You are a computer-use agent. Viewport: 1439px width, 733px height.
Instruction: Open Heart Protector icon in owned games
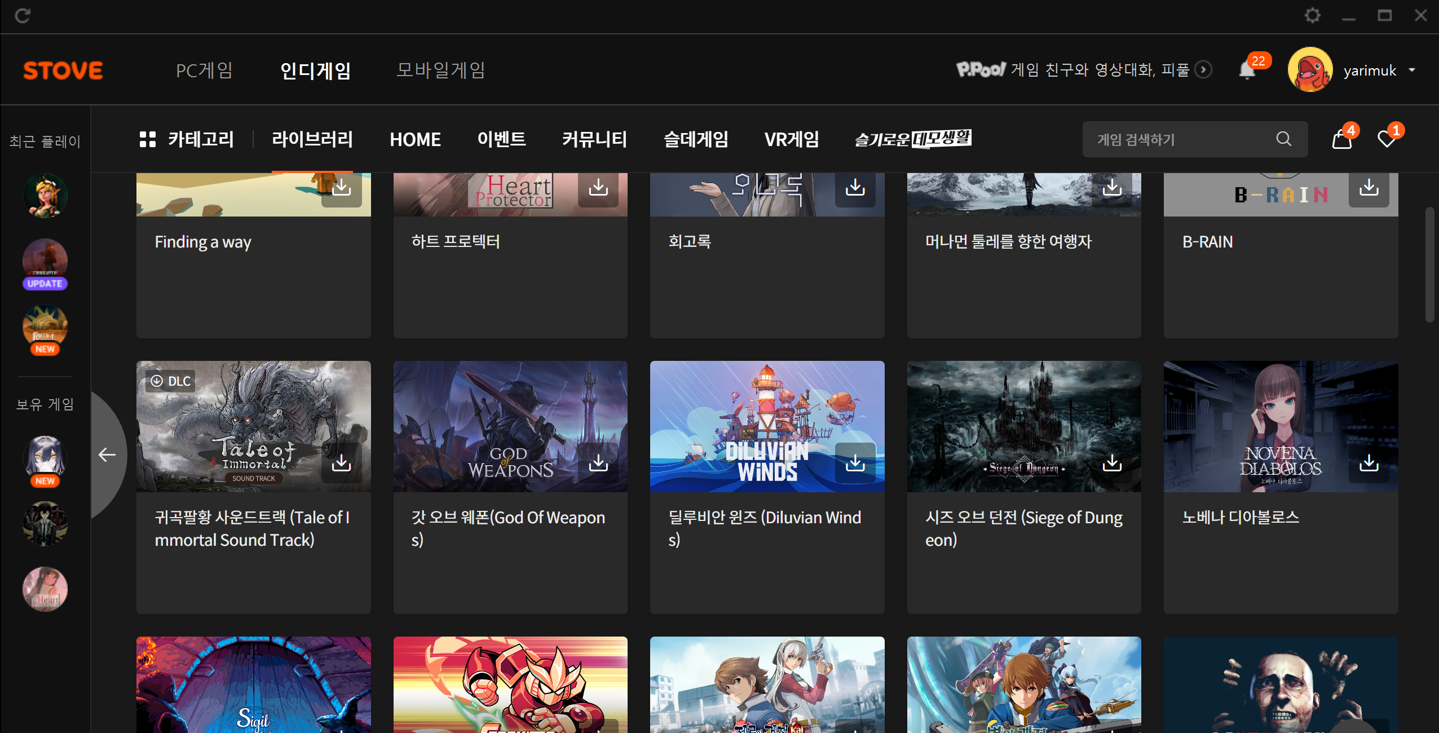(x=45, y=589)
